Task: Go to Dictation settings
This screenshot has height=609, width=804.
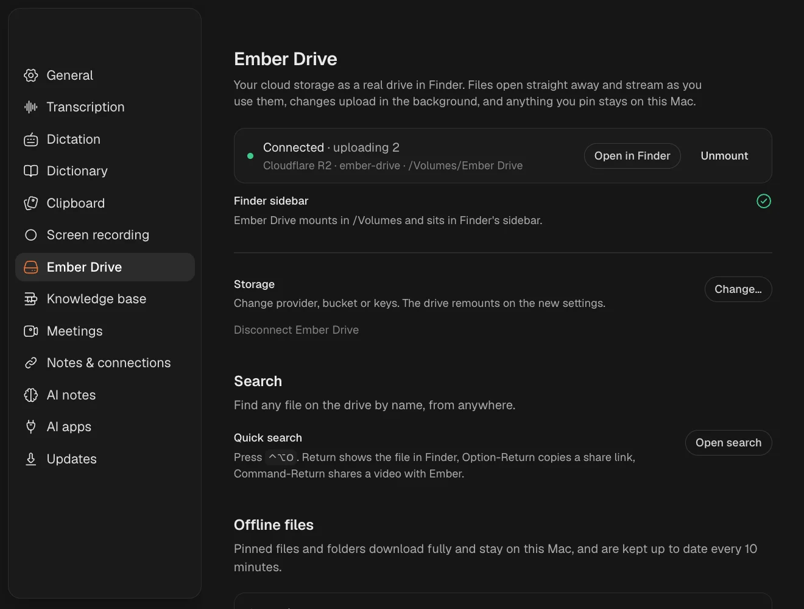Action: click(105, 139)
